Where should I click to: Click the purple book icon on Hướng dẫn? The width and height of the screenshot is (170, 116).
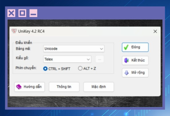tap(19, 87)
